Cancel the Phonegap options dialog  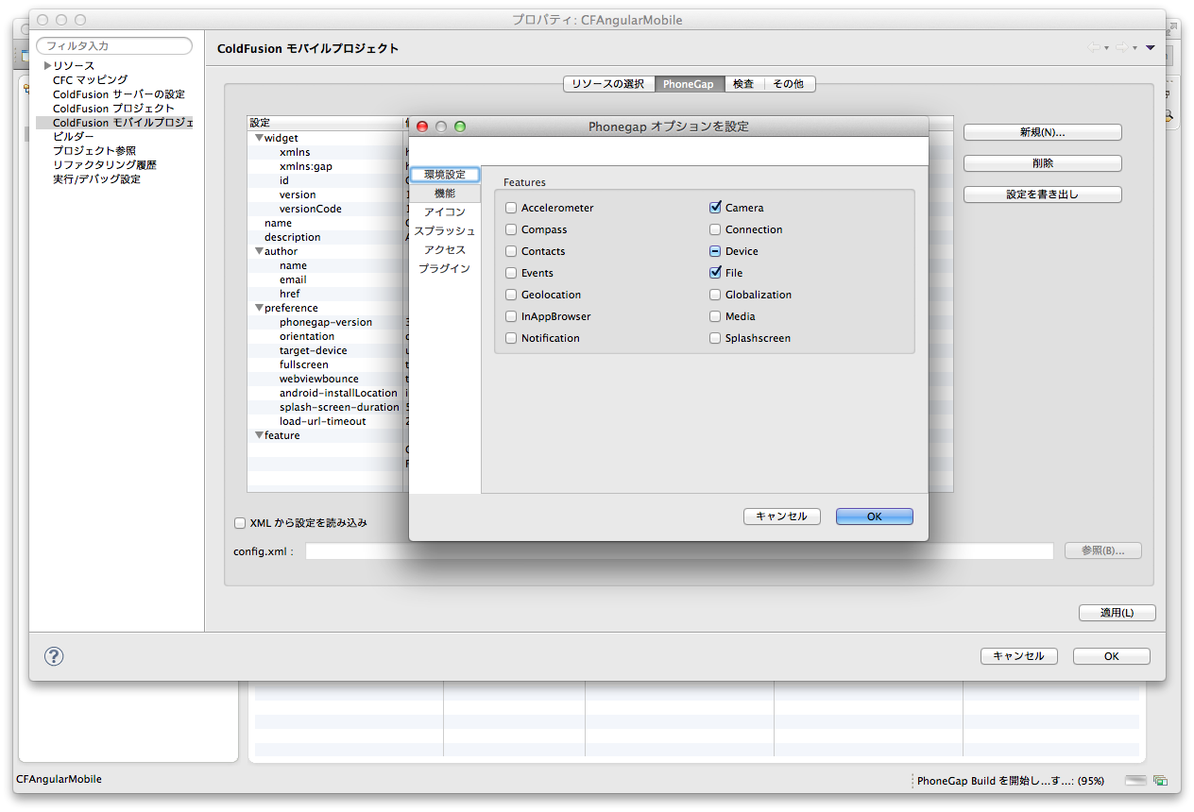pyautogui.click(x=782, y=516)
